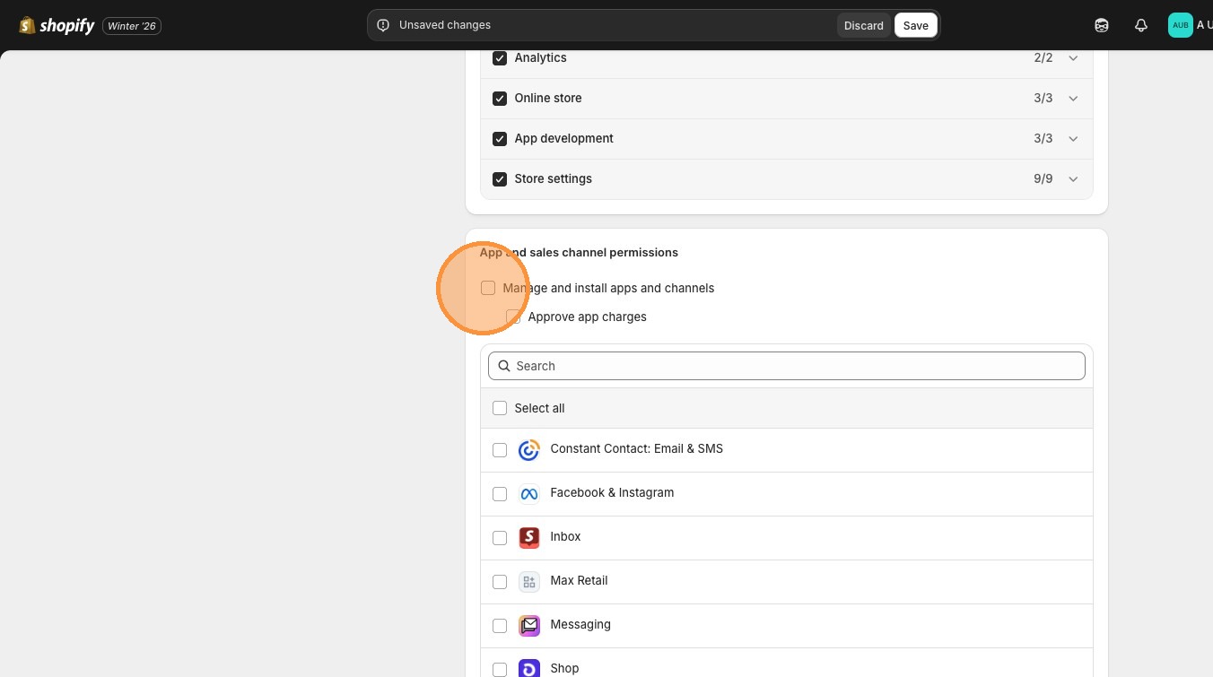
Task: Check the Facebook & Instagram checkbox
Action: pyautogui.click(x=500, y=494)
